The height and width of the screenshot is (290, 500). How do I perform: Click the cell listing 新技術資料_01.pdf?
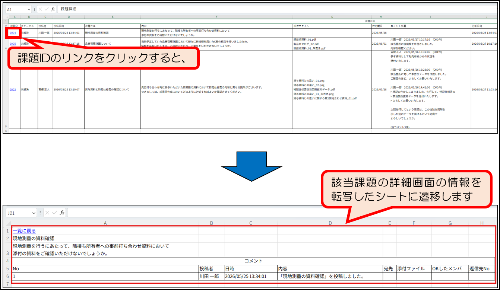[x=332, y=44]
